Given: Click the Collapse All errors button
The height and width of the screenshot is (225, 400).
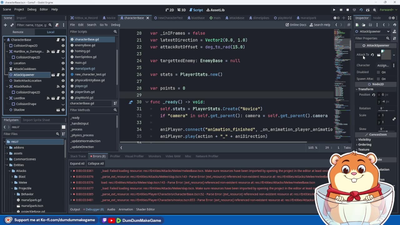Looking at the screenshot, I should click(96, 163).
